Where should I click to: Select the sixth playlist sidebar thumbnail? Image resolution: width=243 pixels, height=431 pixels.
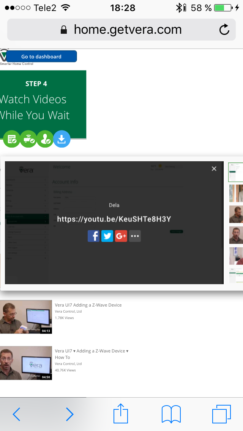point(236,275)
